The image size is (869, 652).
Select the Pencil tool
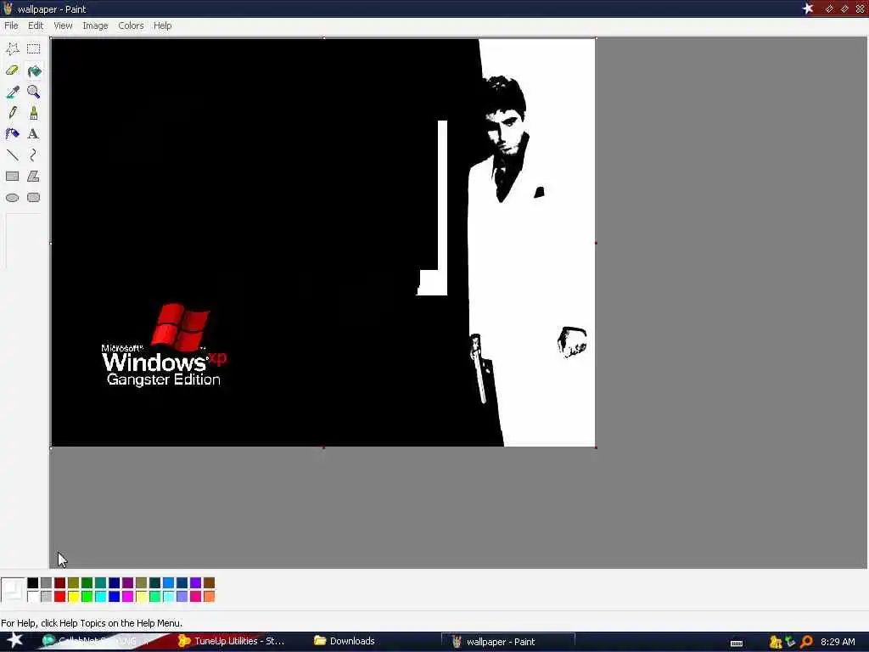point(12,113)
